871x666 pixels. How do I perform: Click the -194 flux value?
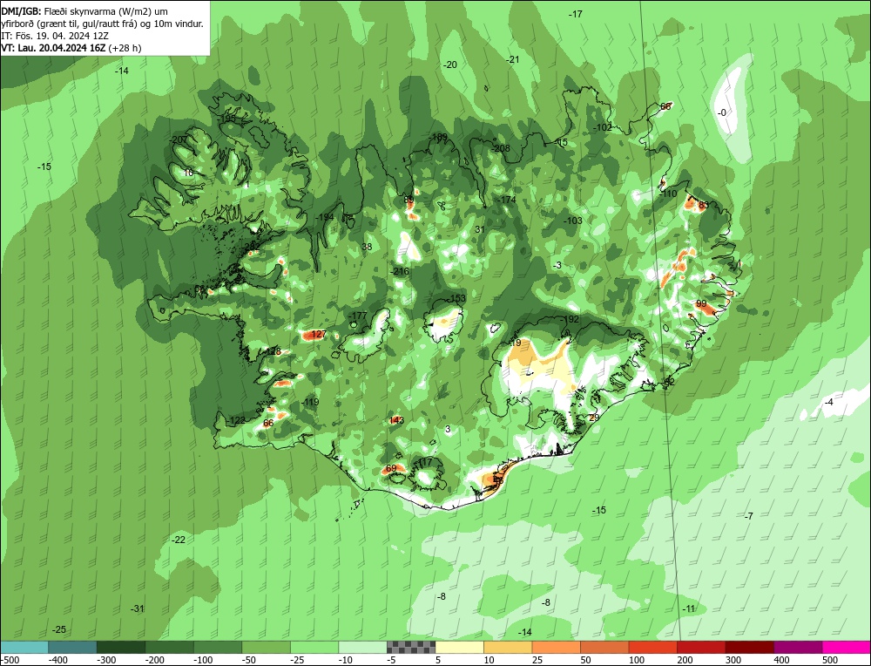tap(324, 217)
